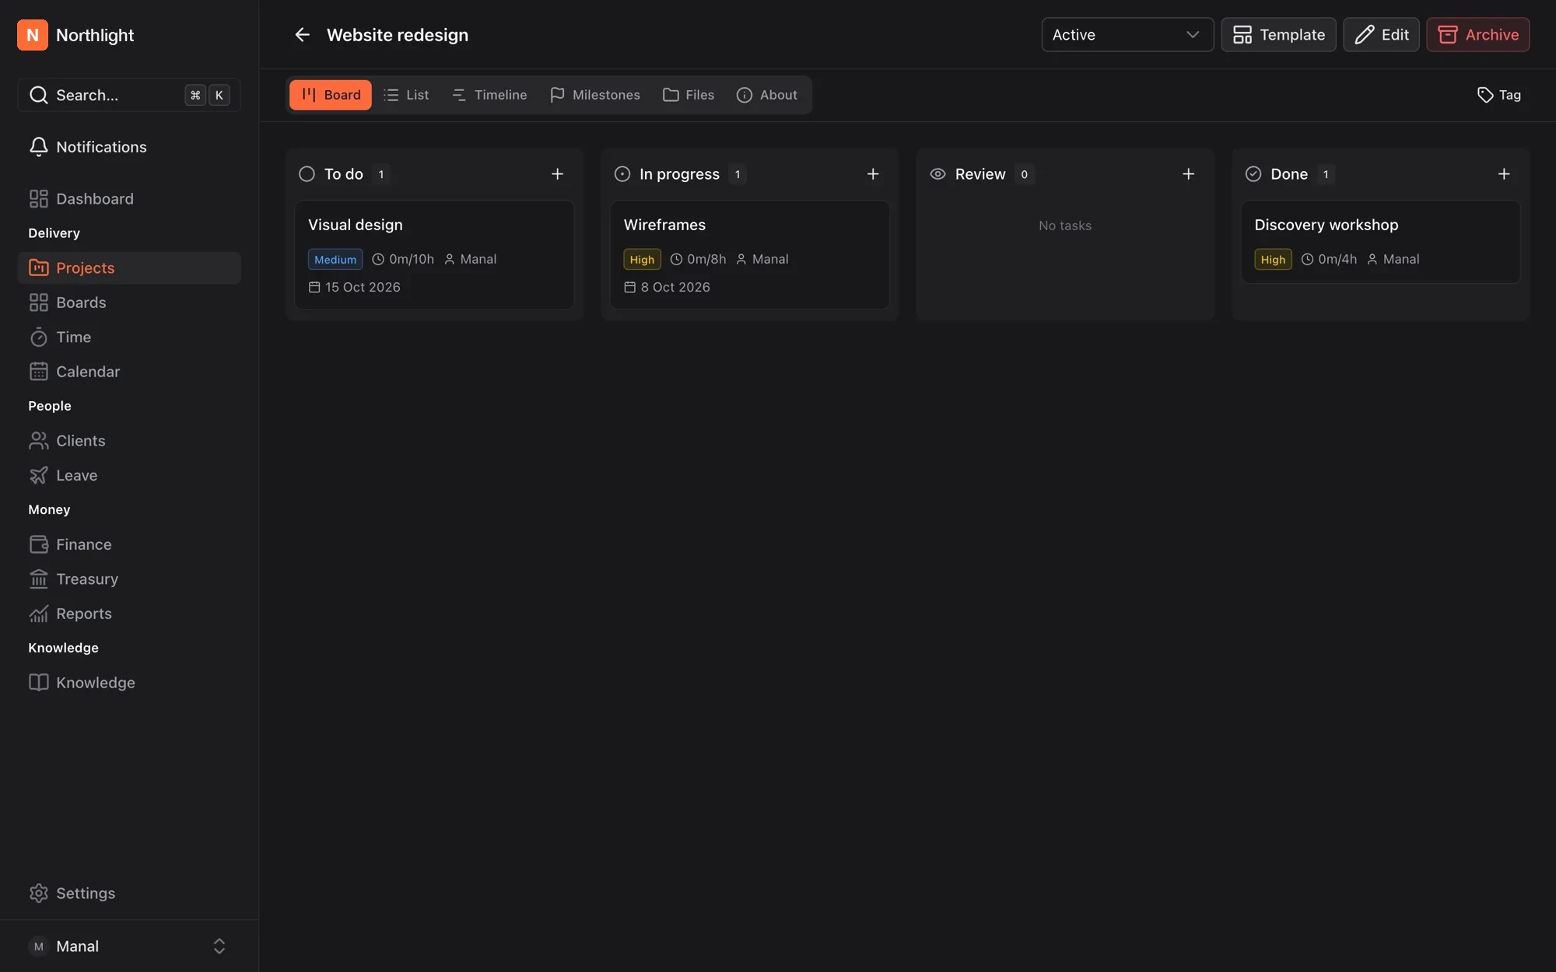This screenshot has height=972, width=1556.
Task: Click the Edit project button
Action: tap(1382, 35)
